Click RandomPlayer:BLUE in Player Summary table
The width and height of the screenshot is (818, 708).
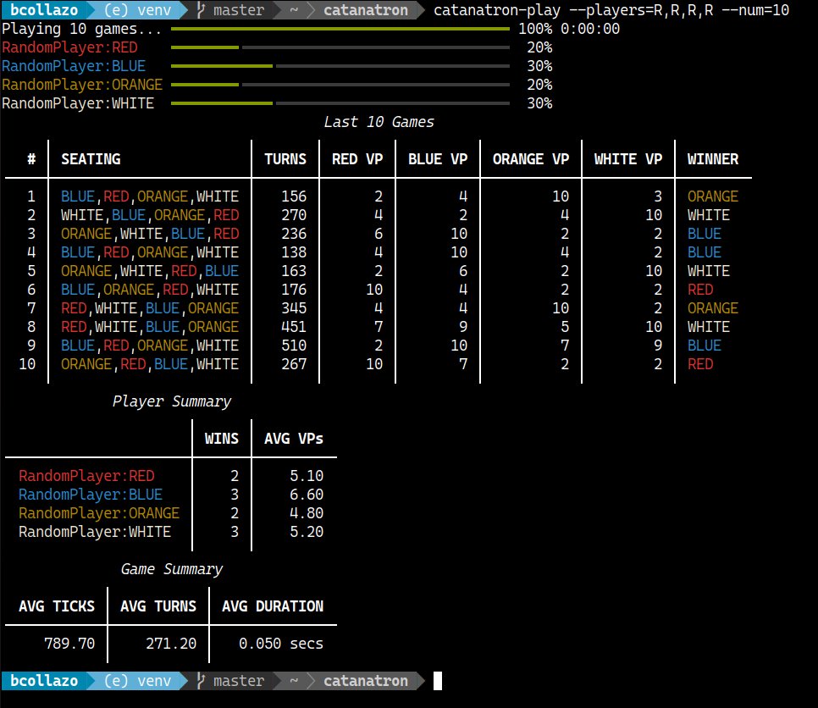coord(91,495)
